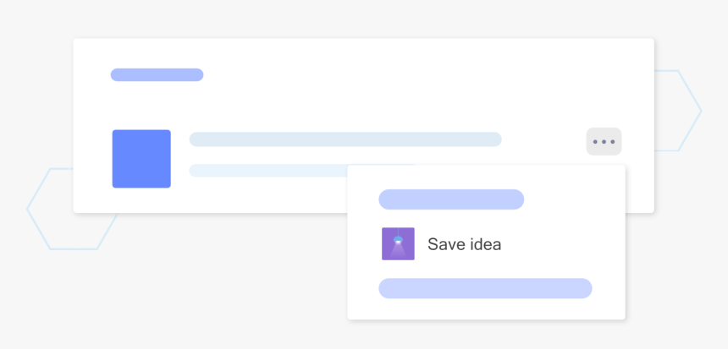Image resolution: width=728 pixels, height=349 pixels.
Task: Choose the bottom placeholder item below Save idea
Action: (485, 288)
